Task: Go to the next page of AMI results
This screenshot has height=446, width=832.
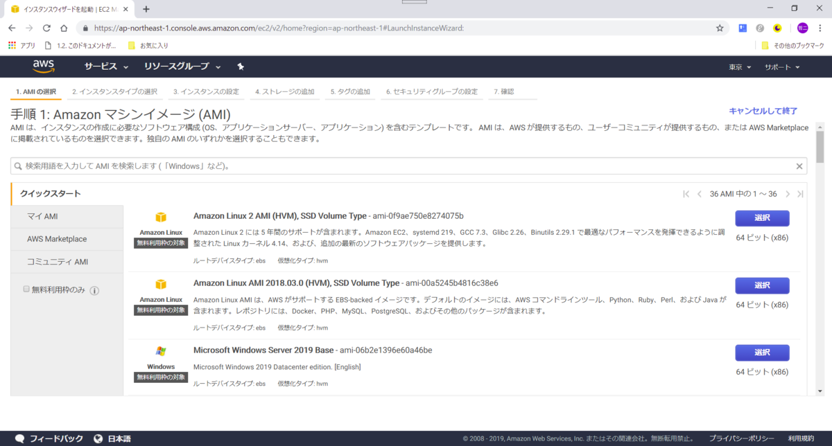Action: point(788,194)
